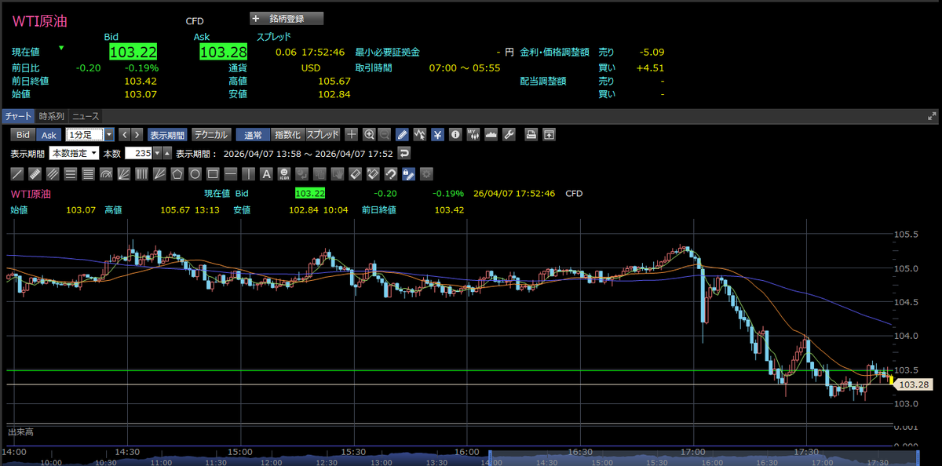
Task: Select the vertical time zones tool
Action: point(142,173)
